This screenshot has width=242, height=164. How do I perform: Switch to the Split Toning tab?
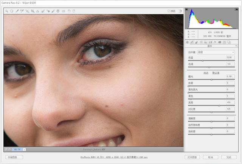pyautogui.click(x=206, y=42)
